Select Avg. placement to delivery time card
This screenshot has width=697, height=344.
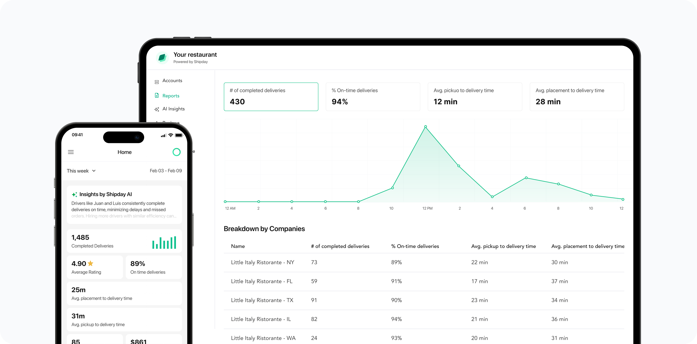click(x=577, y=97)
